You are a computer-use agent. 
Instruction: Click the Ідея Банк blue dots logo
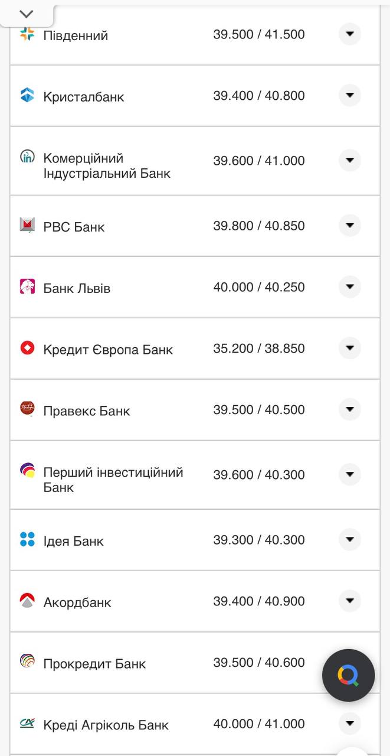point(26,539)
